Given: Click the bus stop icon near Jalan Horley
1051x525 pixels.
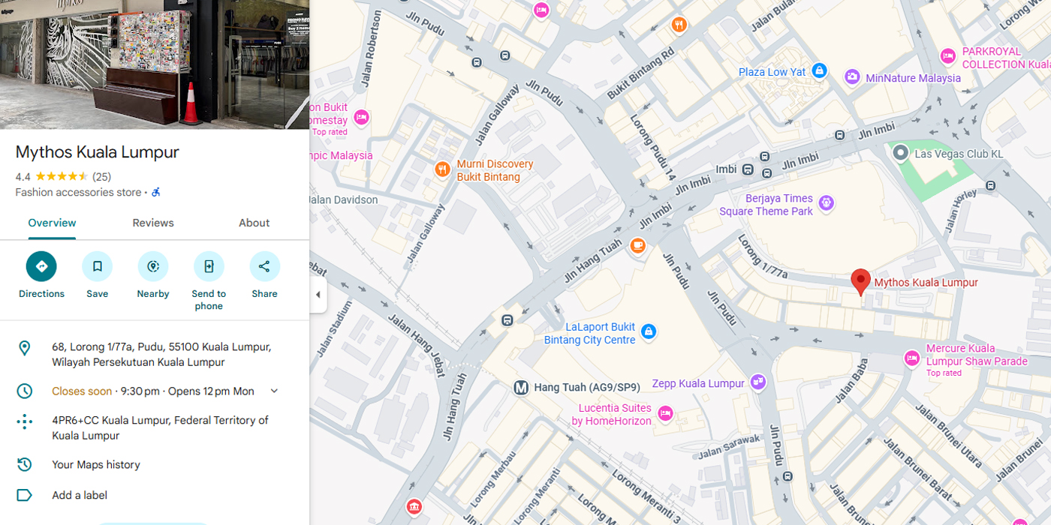Looking at the screenshot, I should (x=991, y=185).
